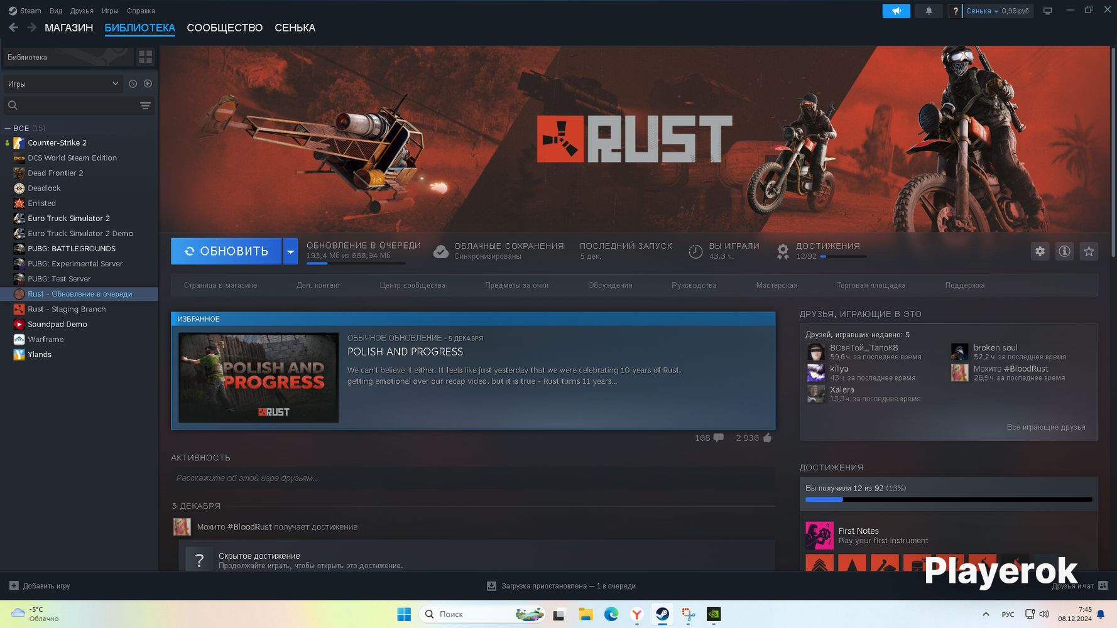Select Warframe in the game list
Viewport: 1117px width, 628px height.
click(46, 339)
